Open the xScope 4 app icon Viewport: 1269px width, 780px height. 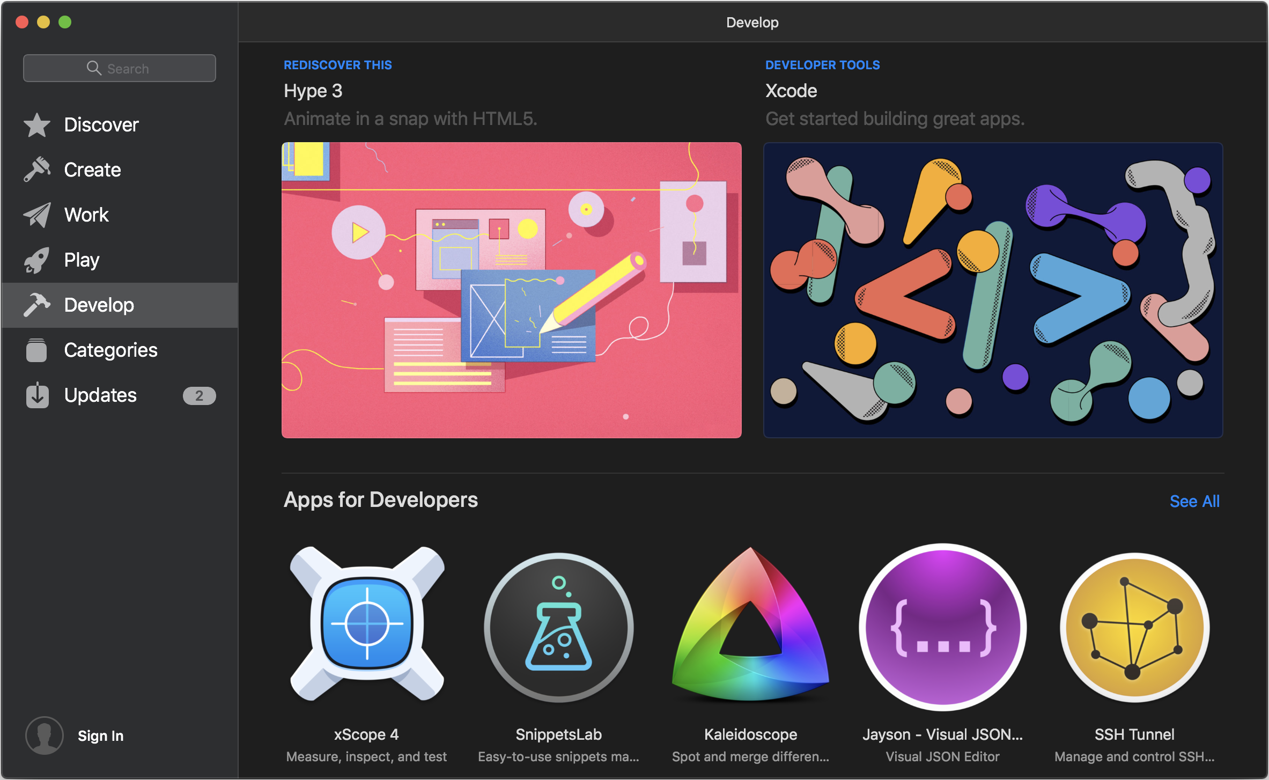click(x=367, y=624)
